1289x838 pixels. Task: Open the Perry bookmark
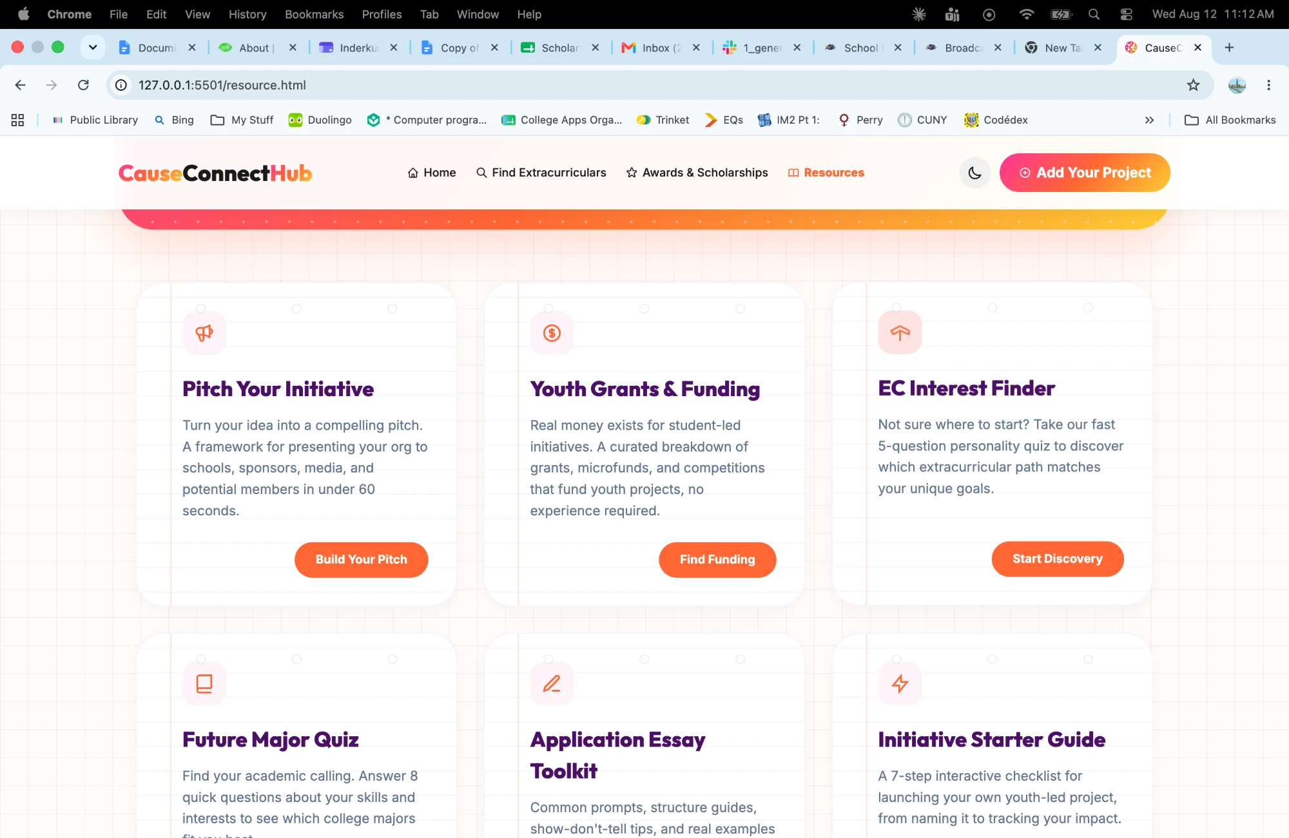coord(860,120)
